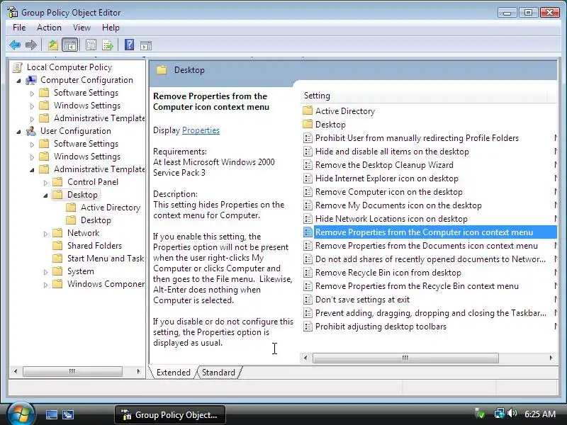Click the Local Computer Policy scroll icon
The height and width of the screenshot is (425, 567).
pyautogui.click(x=17, y=67)
